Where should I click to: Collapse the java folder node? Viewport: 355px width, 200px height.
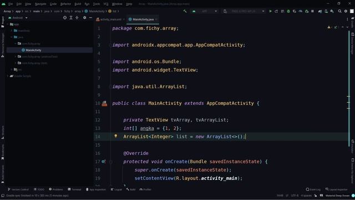pos(12,37)
